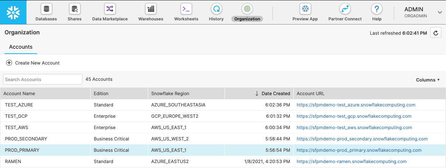Open Partner Connect
The image size is (446, 168).
click(345, 12)
